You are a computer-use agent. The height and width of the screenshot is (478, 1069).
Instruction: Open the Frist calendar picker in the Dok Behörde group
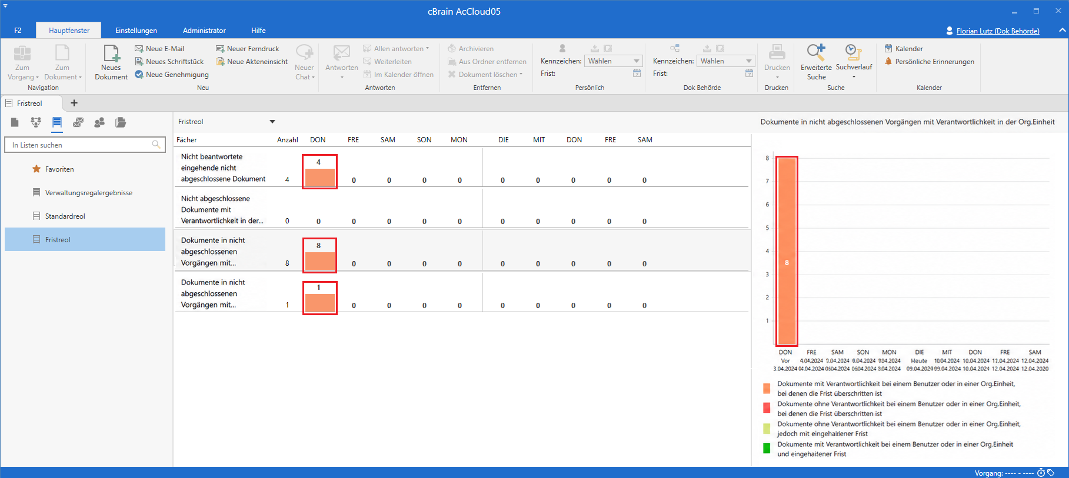[749, 73]
